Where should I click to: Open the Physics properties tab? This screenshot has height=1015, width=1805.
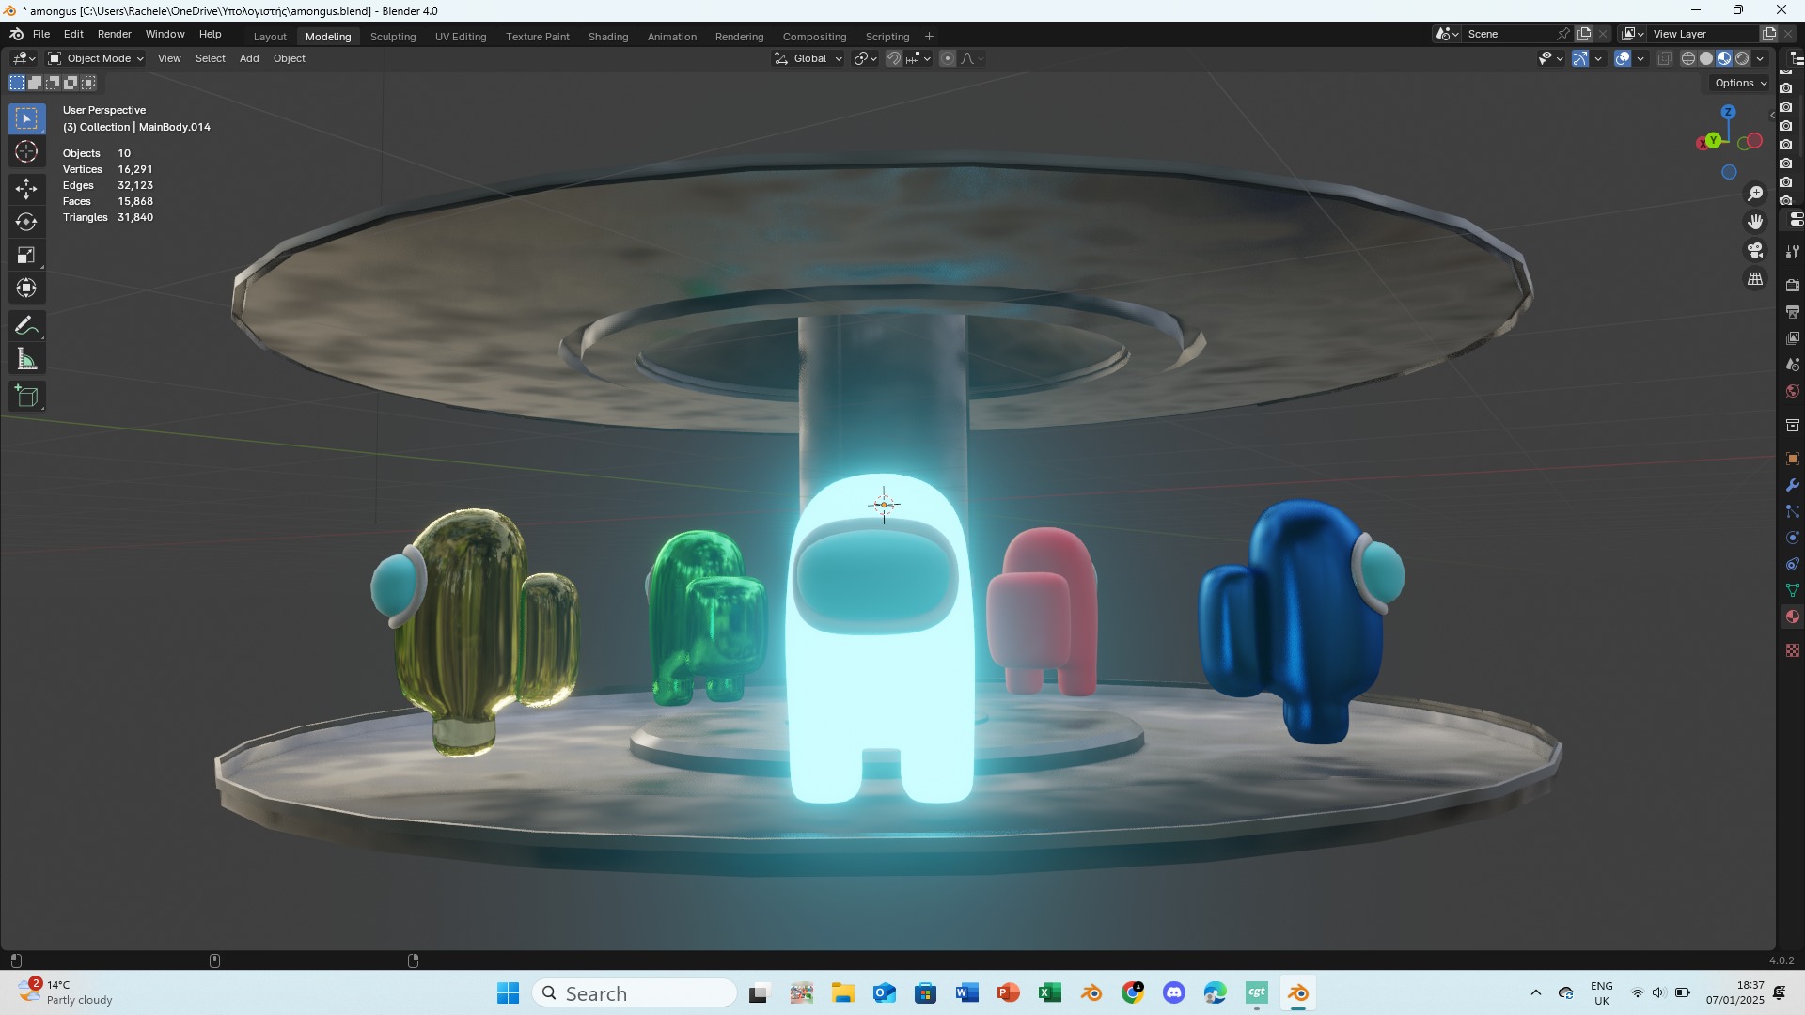click(1793, 538)
